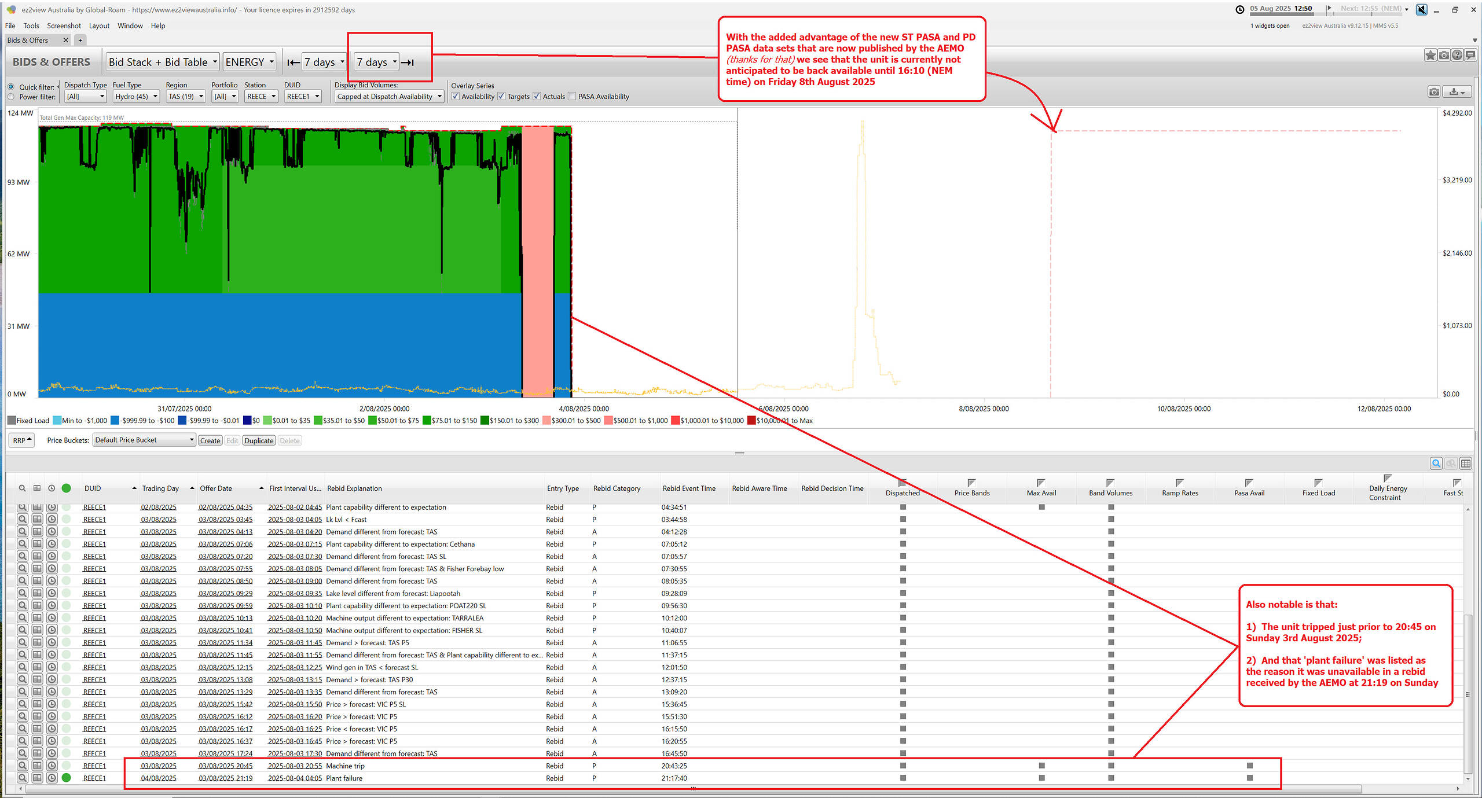Click bid table icon in Machine trip row
1482x798 pixels.
click(x=37, y=766)
